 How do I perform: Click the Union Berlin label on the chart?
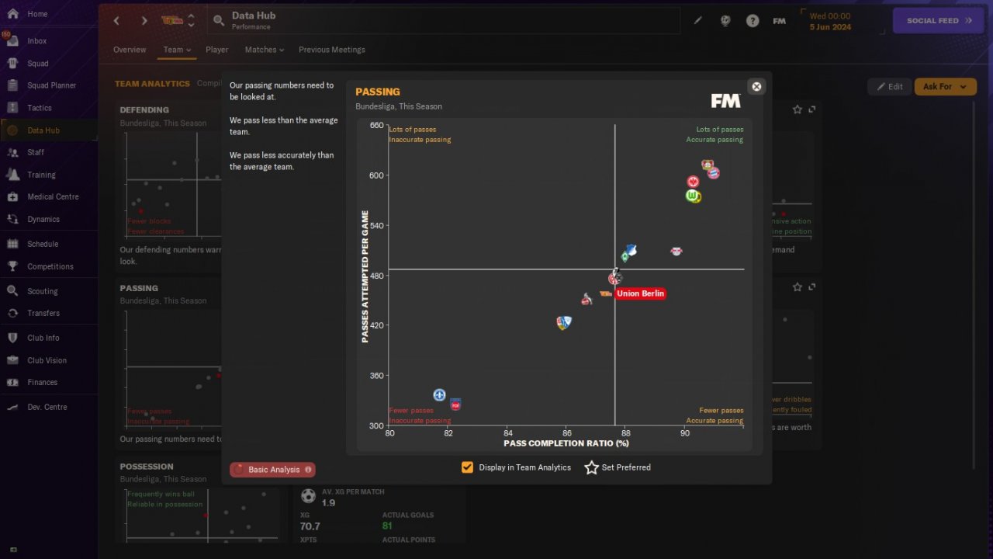pos(640,294)
